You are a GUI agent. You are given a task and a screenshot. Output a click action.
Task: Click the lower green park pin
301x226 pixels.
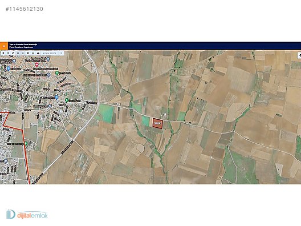click(x=67, y=100)
